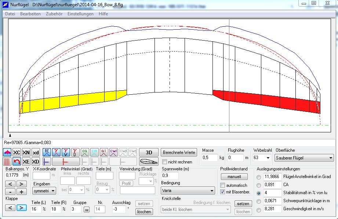Click the red undo arrow icon
This screenshot has width=338, height=219.
pos(17,162)
